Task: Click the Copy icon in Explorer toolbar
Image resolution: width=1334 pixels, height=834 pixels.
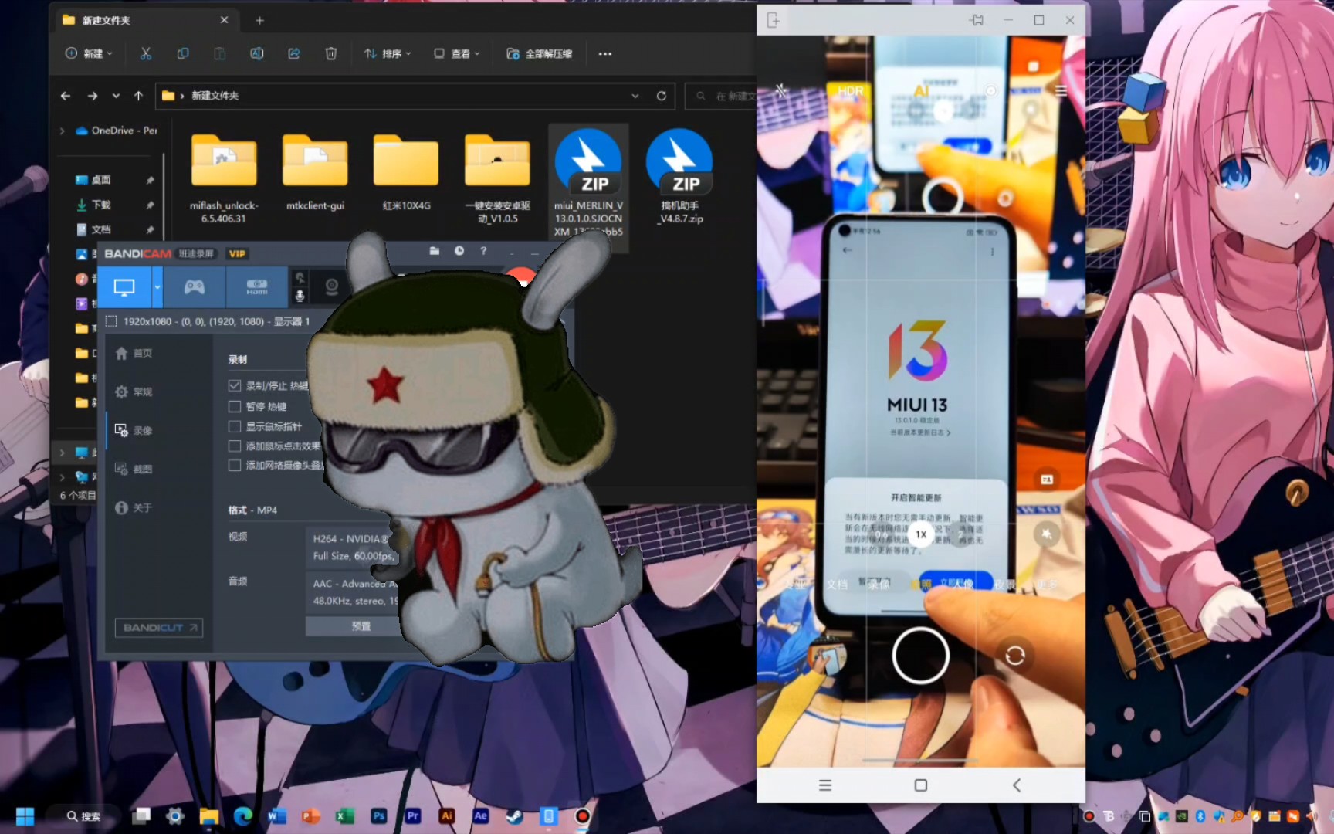Action: coord(183,53)
